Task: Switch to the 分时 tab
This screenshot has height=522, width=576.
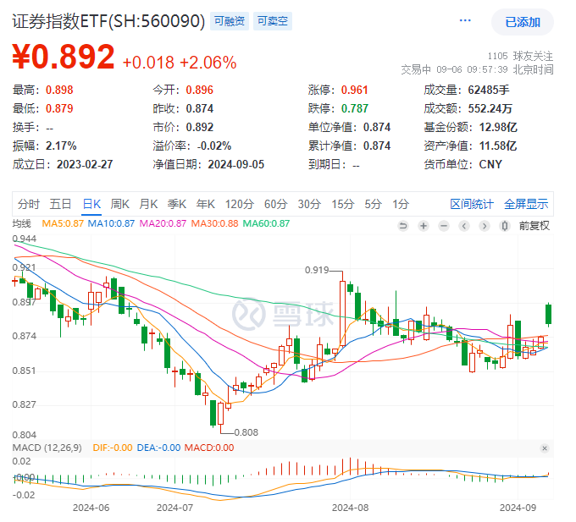Action: pos(28,204)
